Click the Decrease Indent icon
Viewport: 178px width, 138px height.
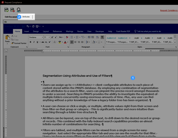pos(89,37)
